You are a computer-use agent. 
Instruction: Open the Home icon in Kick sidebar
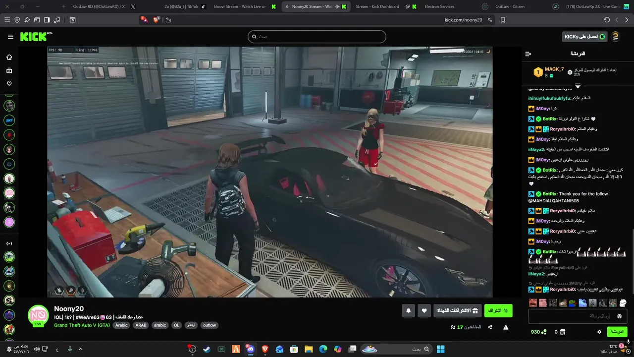point(9,57)
